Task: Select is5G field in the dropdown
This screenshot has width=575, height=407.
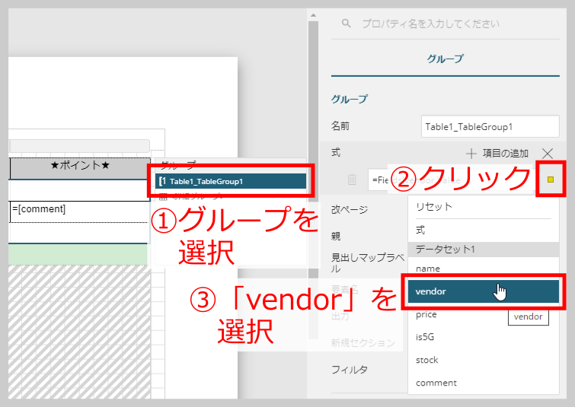Action: point(483,337)
